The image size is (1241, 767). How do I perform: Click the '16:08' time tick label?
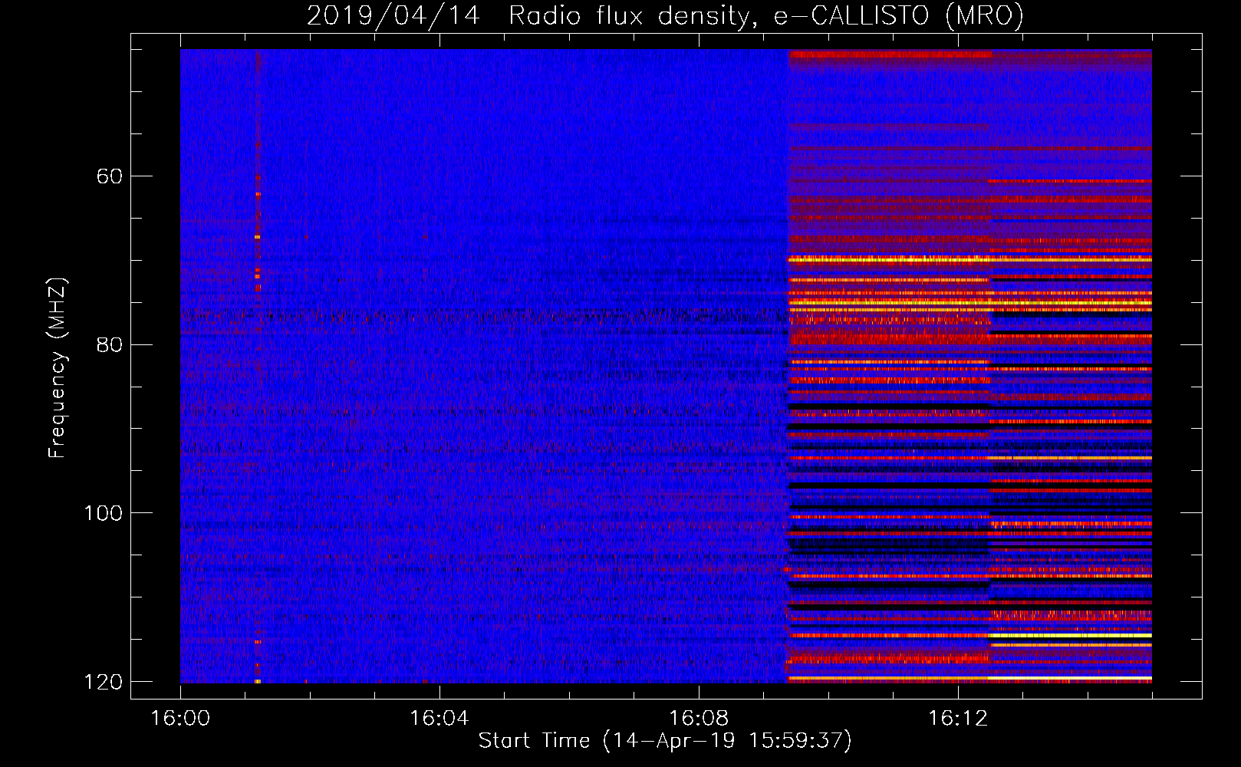click(x=699, y=718)
